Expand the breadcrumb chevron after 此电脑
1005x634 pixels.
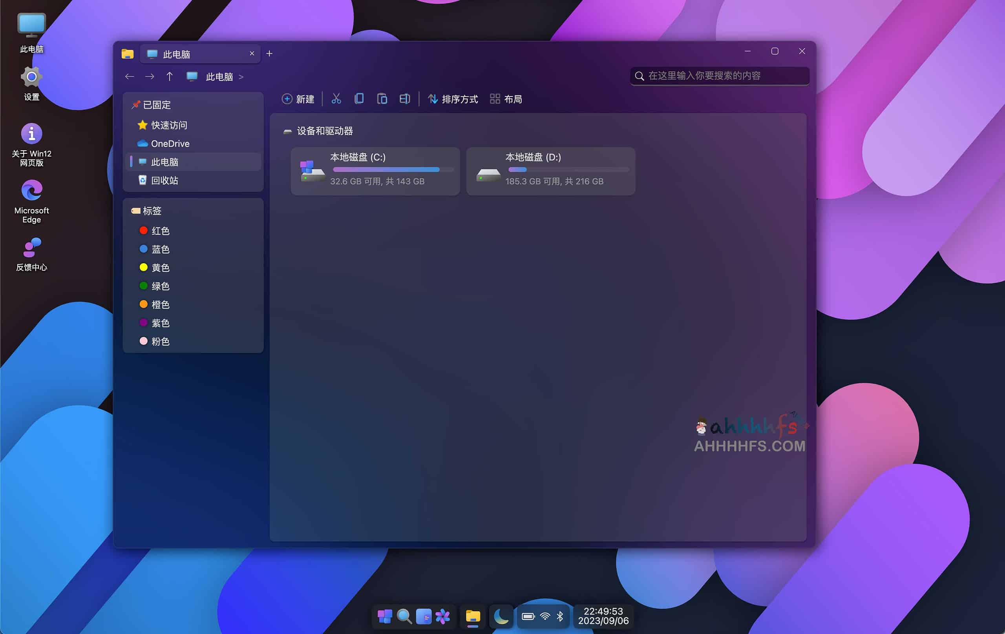coord(241,77)
